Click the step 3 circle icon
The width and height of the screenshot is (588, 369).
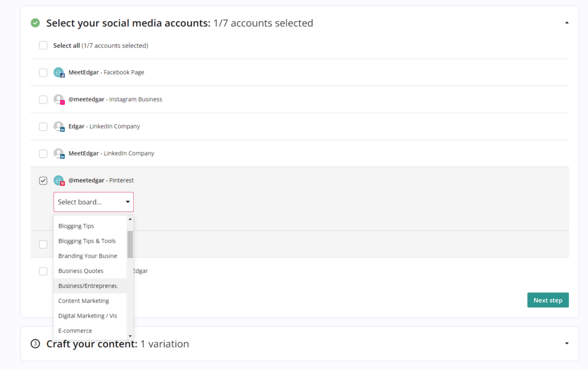(35, 344)
